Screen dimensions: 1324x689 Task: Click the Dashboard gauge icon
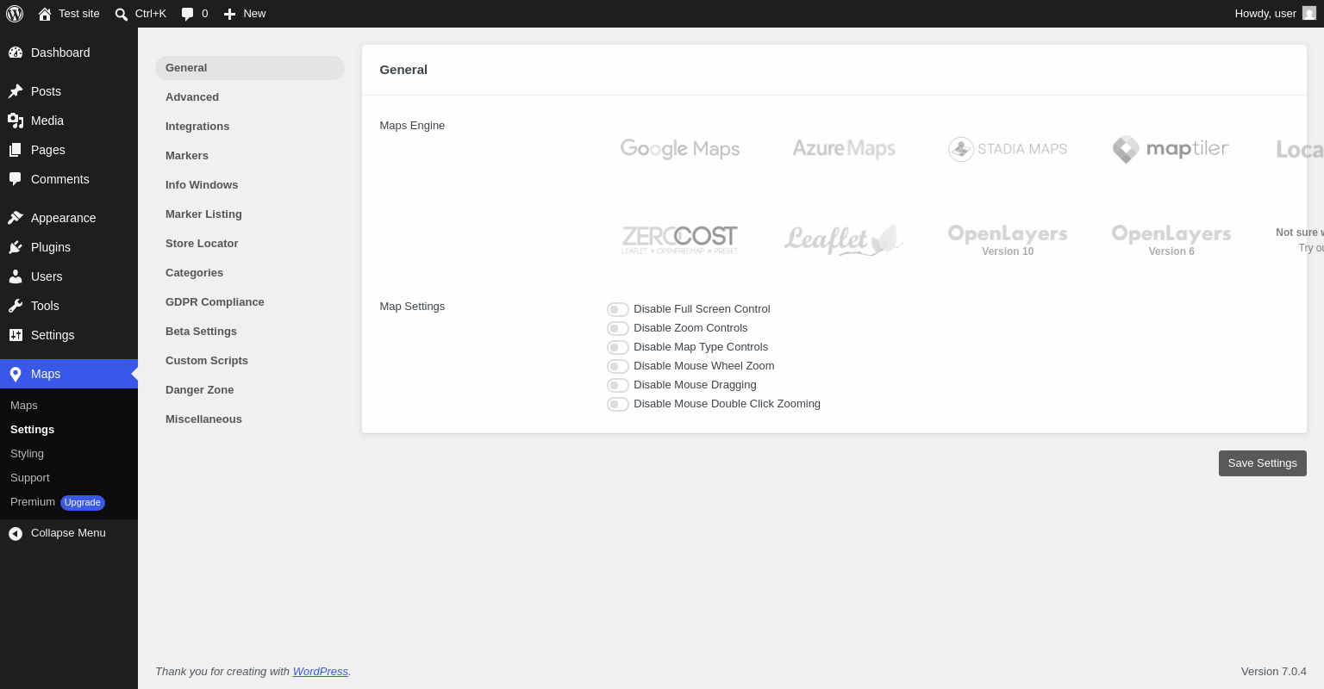(x=16, y=53)
